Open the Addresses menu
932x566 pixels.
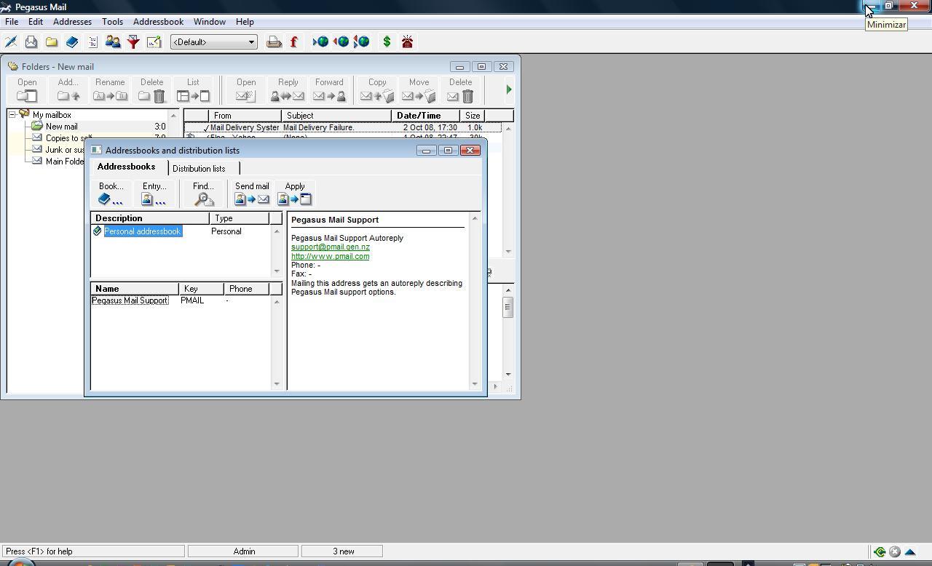tap(72, 21)
